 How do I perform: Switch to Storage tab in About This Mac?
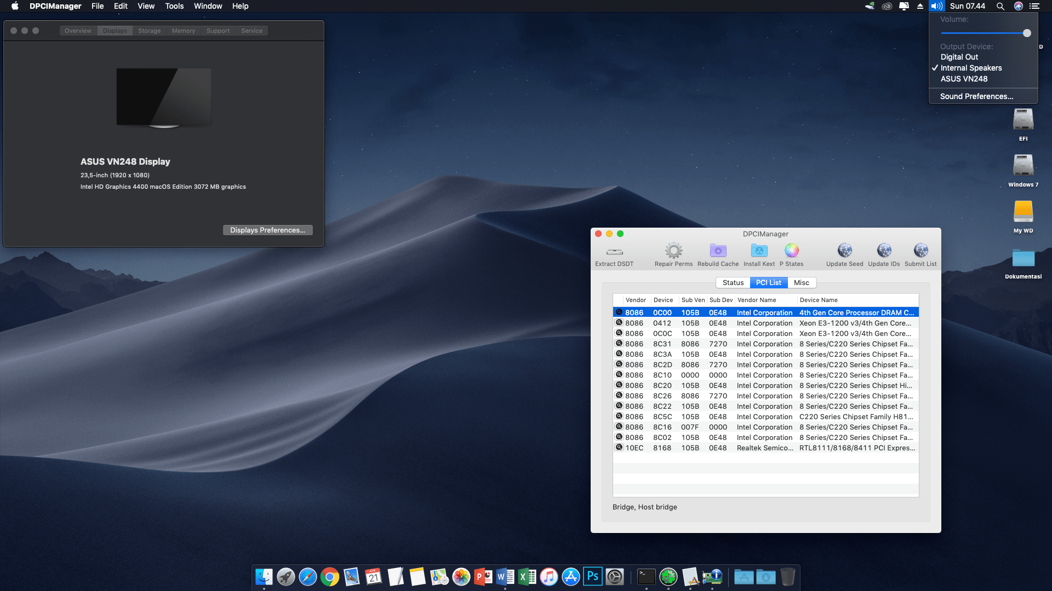(149, 31)
